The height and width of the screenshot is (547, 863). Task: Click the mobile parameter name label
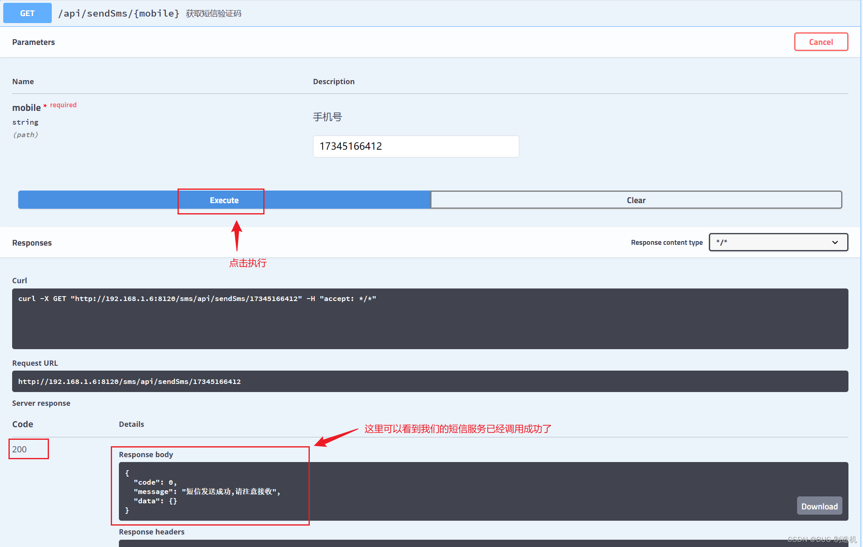point(26,108)
